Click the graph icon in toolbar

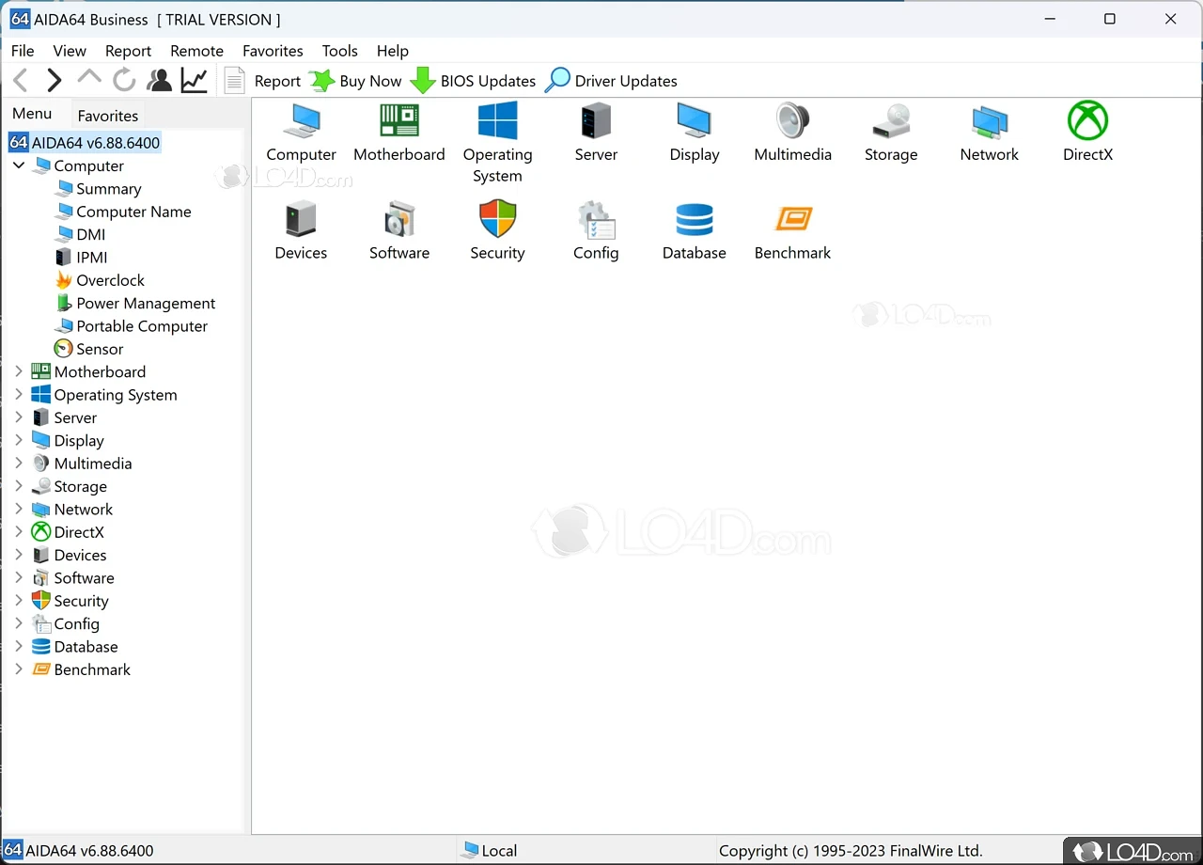click(195, 81)
